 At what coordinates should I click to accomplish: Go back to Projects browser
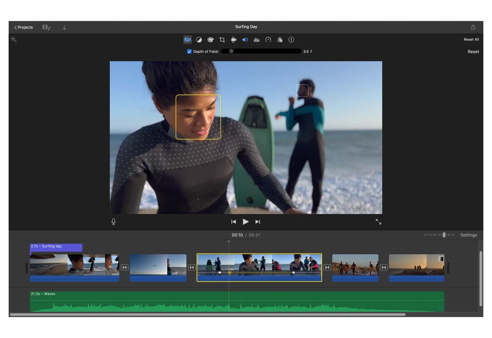pyautogui.click(x=23, y=27)
